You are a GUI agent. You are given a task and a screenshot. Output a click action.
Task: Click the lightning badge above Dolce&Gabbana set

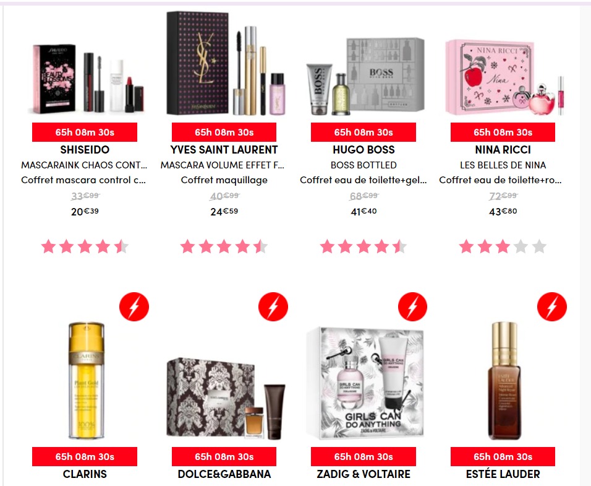coord(273,307)
